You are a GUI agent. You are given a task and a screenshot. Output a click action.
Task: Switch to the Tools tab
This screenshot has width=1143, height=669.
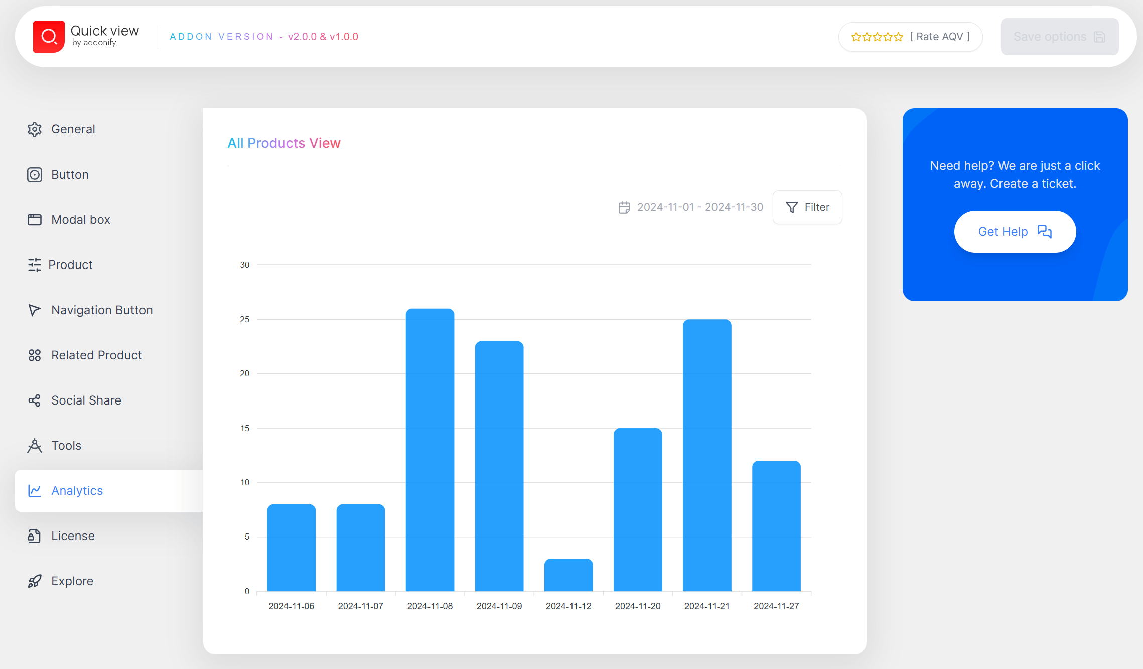pos(66,446)
